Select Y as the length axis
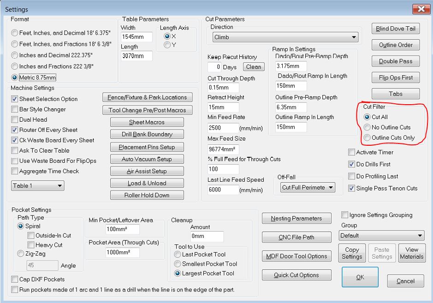Screen dimensions: 433x303 (x=167, y=45)
